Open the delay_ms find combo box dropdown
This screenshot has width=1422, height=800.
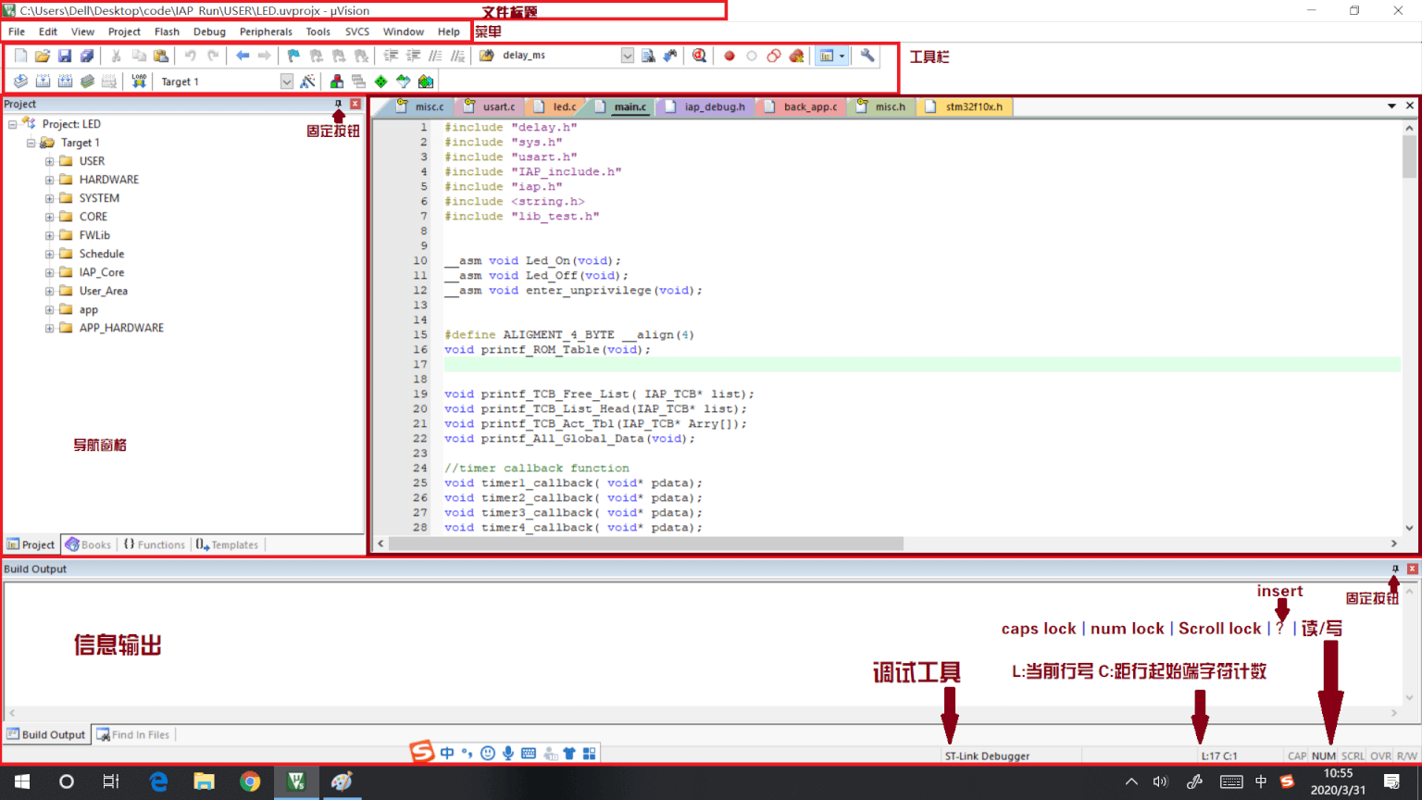click(x=627, y=56)
